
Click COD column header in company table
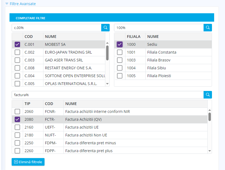[29, 37]
